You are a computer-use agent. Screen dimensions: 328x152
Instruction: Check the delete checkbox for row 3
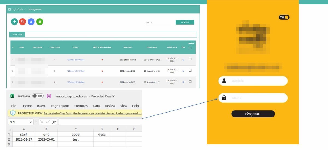pos(190,81)
